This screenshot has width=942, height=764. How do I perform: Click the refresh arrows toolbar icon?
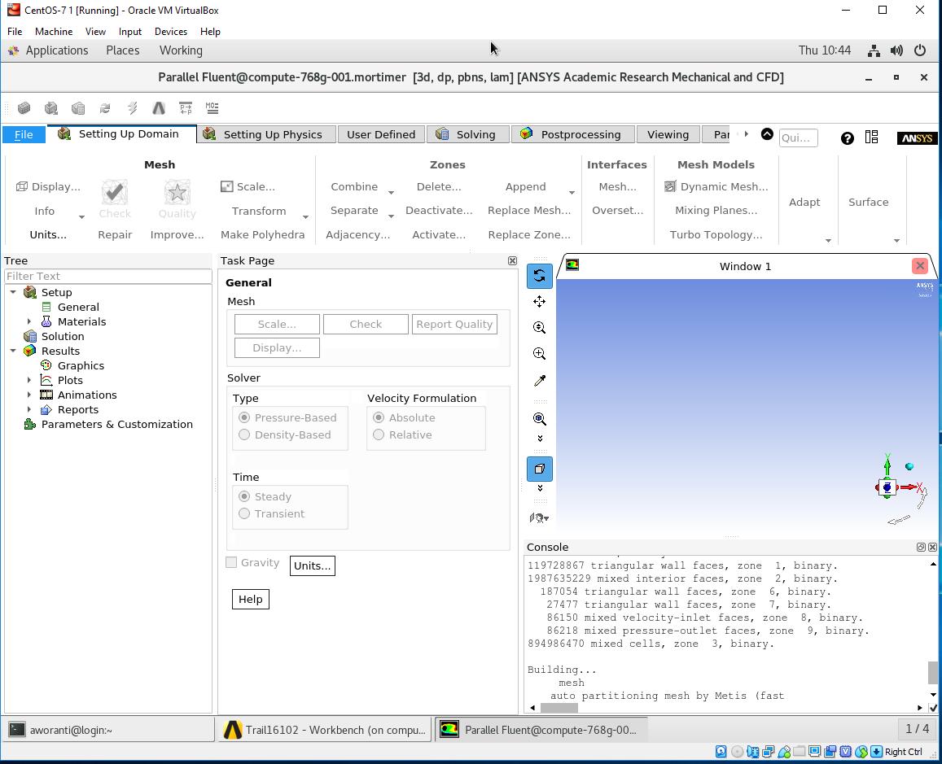click(105, 108)
